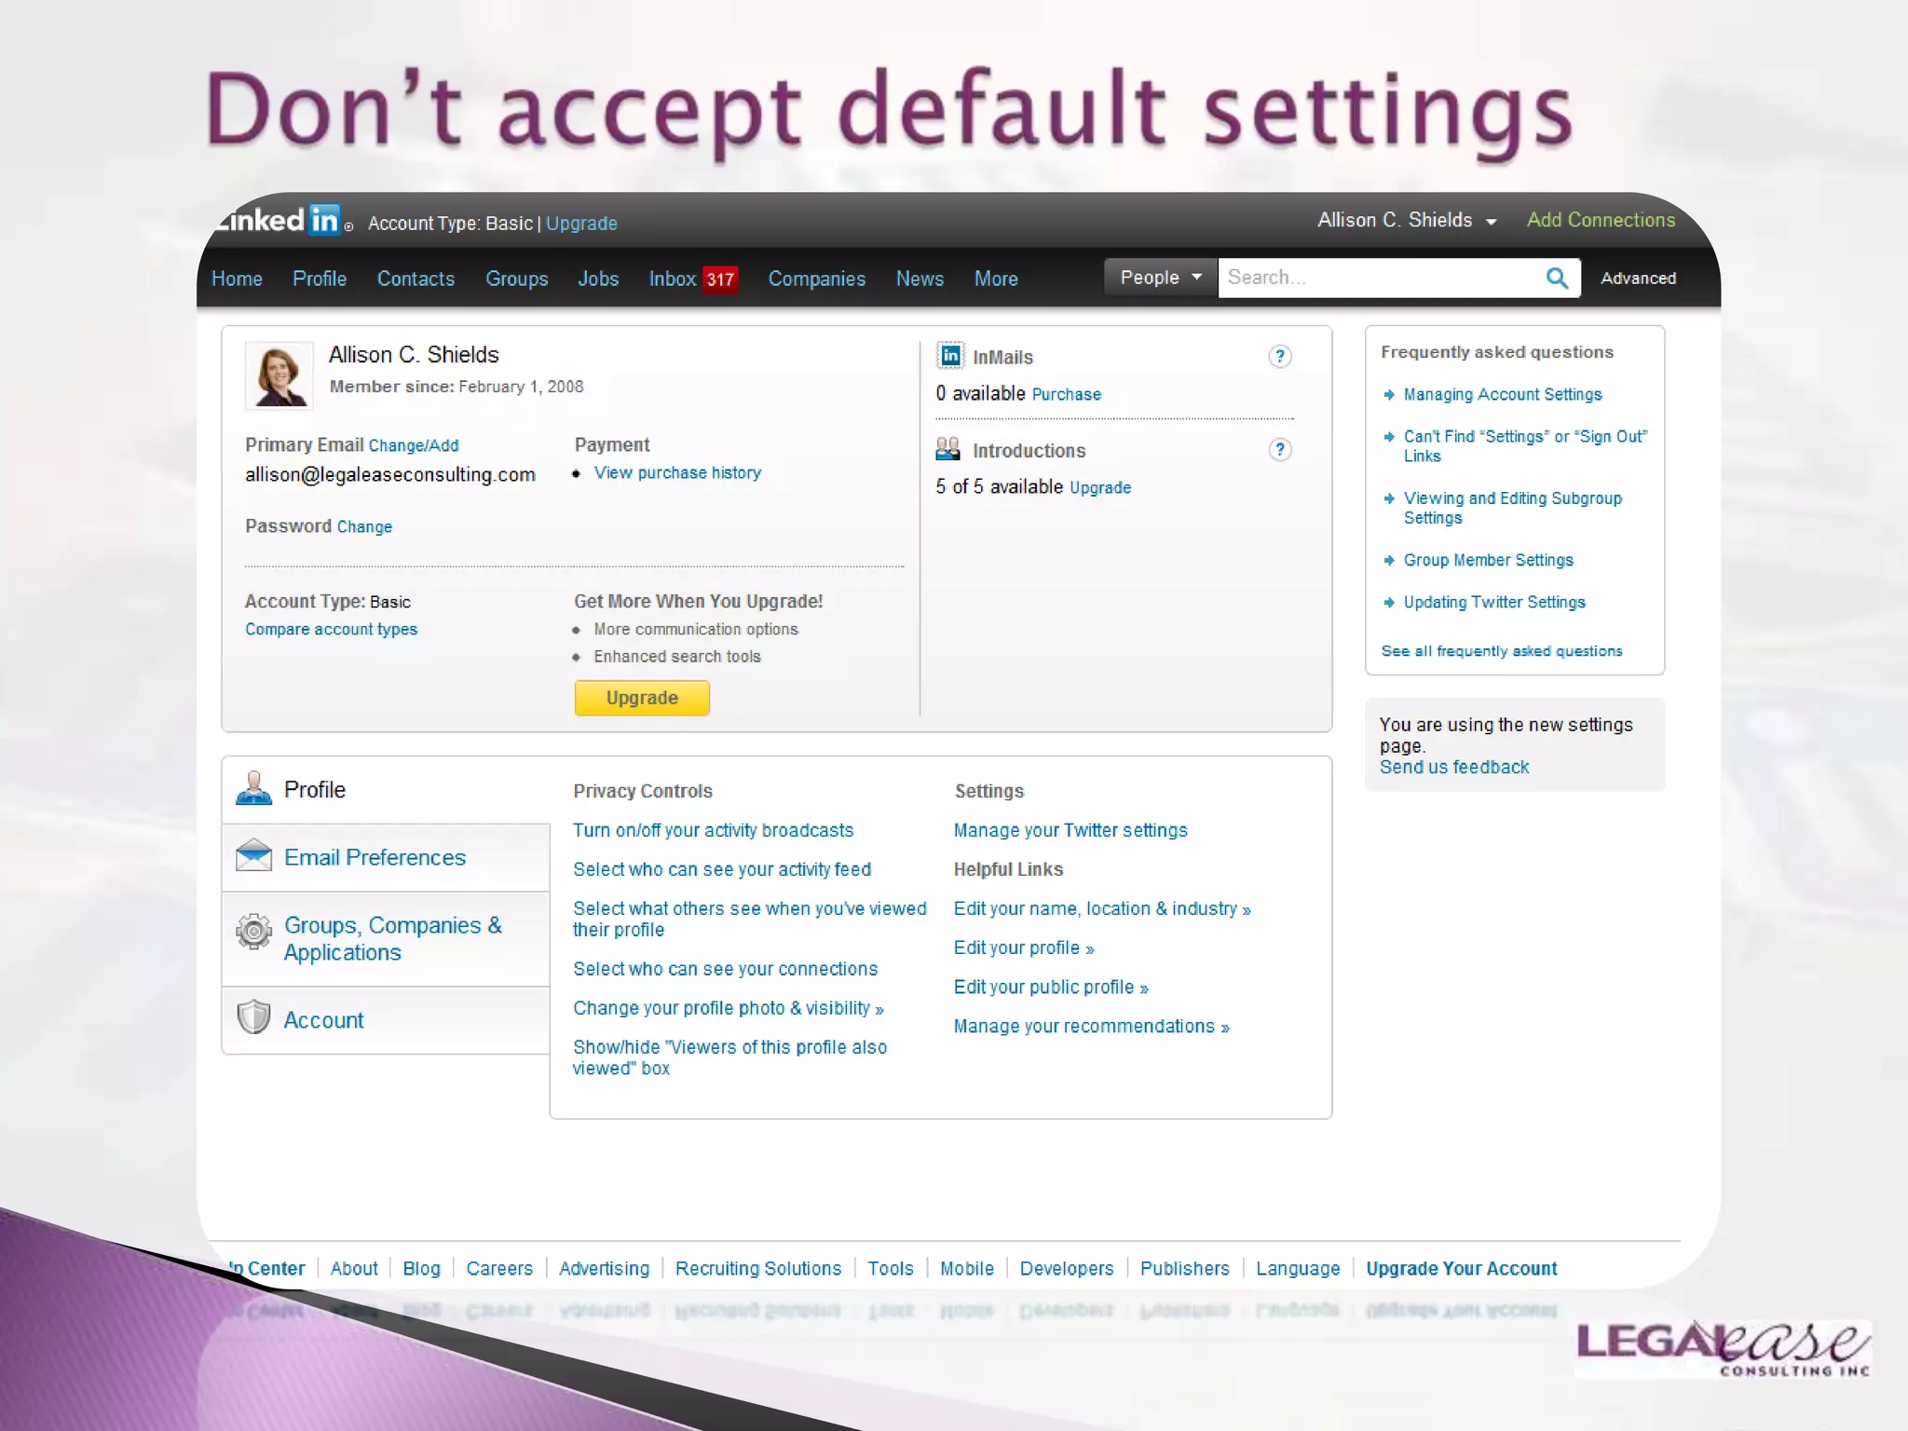
Task: Click the Introductions help question icon
Action: [x=1280, y=450]
